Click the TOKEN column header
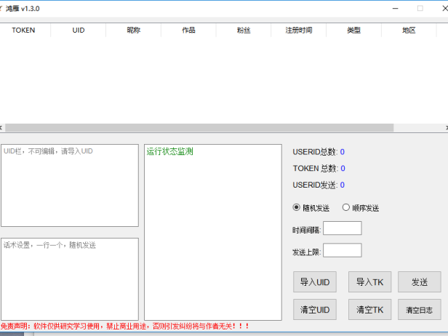The height and width of the screenshot is (336, 448). (23, 30)
